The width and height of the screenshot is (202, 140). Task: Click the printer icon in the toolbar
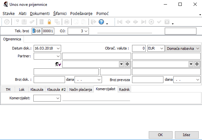67,22
